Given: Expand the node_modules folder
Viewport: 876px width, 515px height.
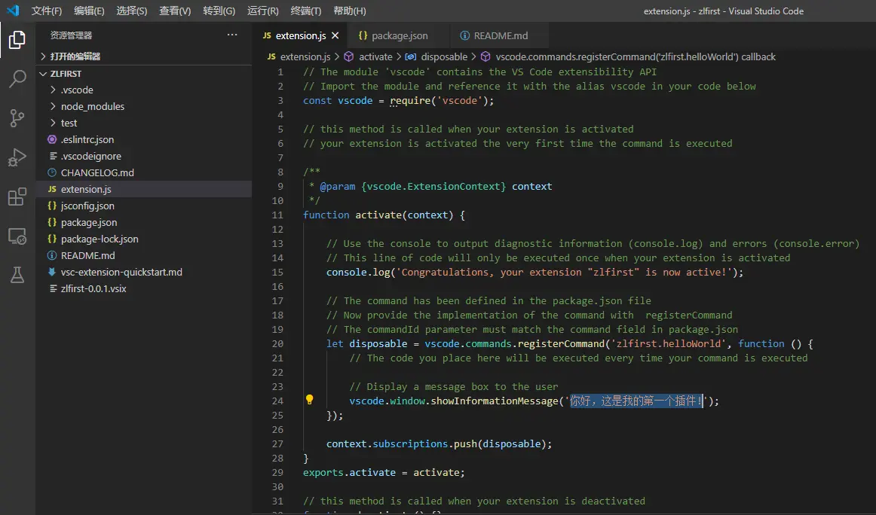Looking at the screenshot, I should pos(92,106).
